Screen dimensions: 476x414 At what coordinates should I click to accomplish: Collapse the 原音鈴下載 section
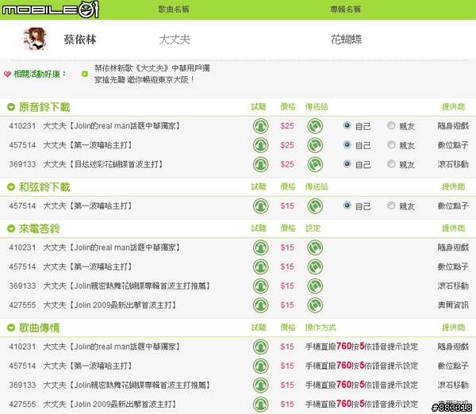point(11,107)
